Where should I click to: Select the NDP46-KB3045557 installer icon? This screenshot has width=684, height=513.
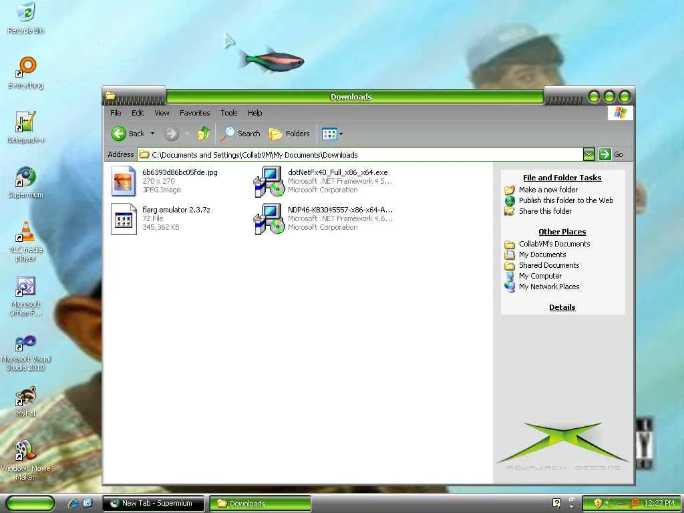269,219
